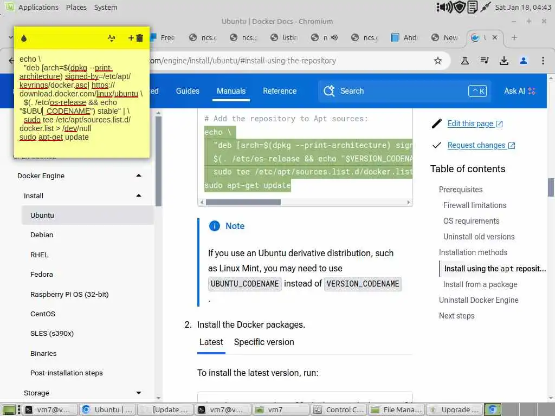Switch to the Free browser tab
The width and height of the screenshot is (555, 416).
click(163, 37)
